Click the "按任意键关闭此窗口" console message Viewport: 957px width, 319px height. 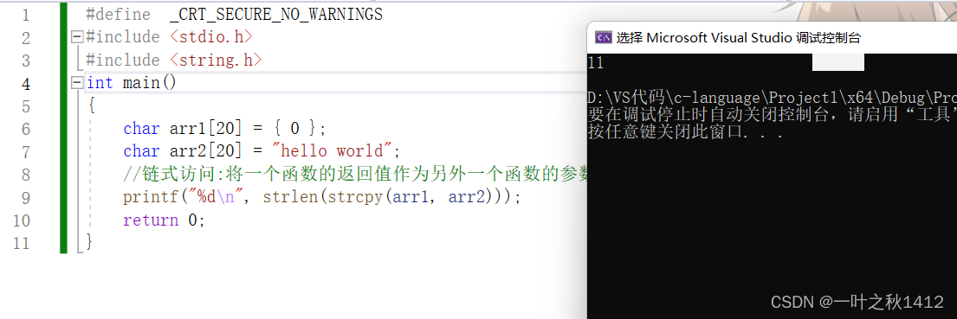click(x=685, y=132)
